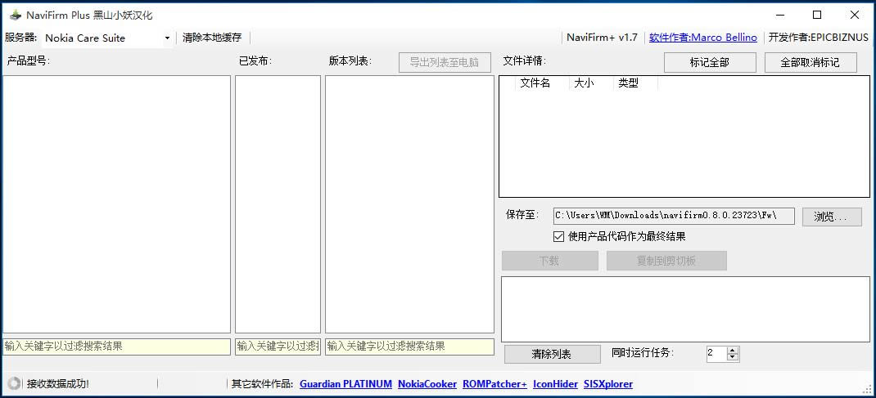Click the NaviFirm app icon in title bar
This screenshot has height=398, width=876.
(x=14, y=15)
